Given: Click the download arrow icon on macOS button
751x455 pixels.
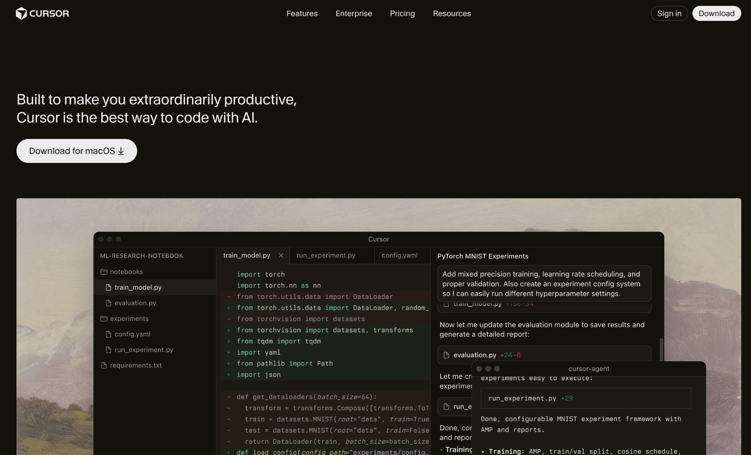Looking at the screenshot, I should pyautogui.click(x=121, y=151).
